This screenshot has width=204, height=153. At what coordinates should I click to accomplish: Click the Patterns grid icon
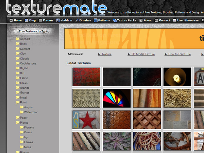click(x=96, y=20)
